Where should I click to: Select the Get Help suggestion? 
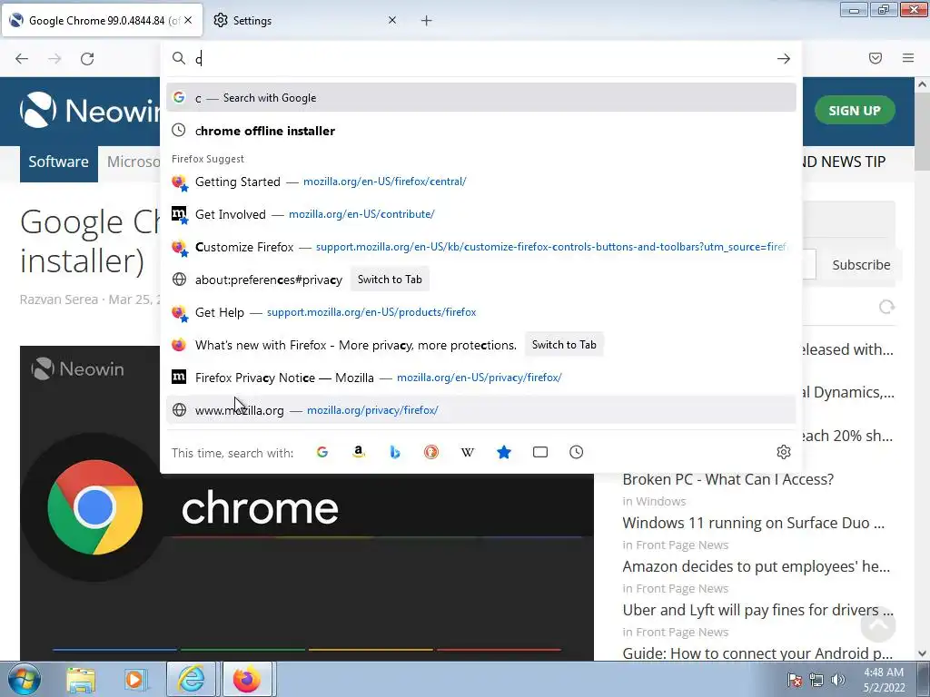[481, 312]
